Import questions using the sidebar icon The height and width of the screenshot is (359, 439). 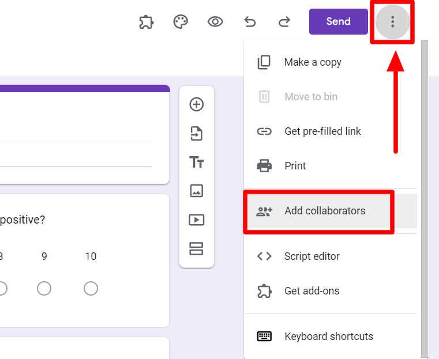tap(197, 133)
